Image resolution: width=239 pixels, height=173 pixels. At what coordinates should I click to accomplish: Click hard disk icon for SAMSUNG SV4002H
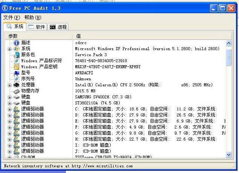pos(17,97)
